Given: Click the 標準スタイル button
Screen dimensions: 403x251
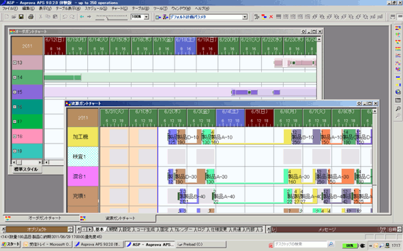Looking at the screenshot, I should [x=26, y=169].
